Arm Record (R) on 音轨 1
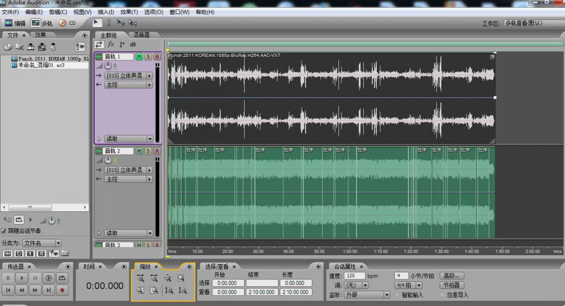Screen dimensions: 565x306 click(x=157, y=56)
